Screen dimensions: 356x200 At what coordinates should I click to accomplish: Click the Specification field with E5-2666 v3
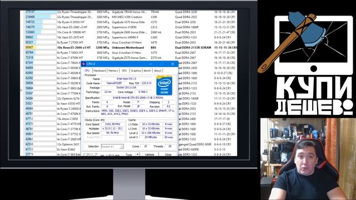[x=138, y=98]
